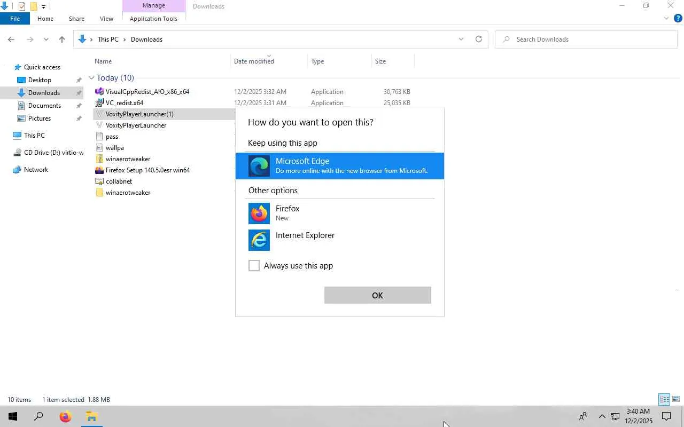The height and width of the screenshot is (427, 684).
Task: Select the collabnet file icon
Action: (99, 181)
